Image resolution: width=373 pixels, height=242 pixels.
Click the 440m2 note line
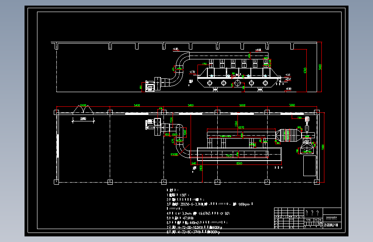197,223
